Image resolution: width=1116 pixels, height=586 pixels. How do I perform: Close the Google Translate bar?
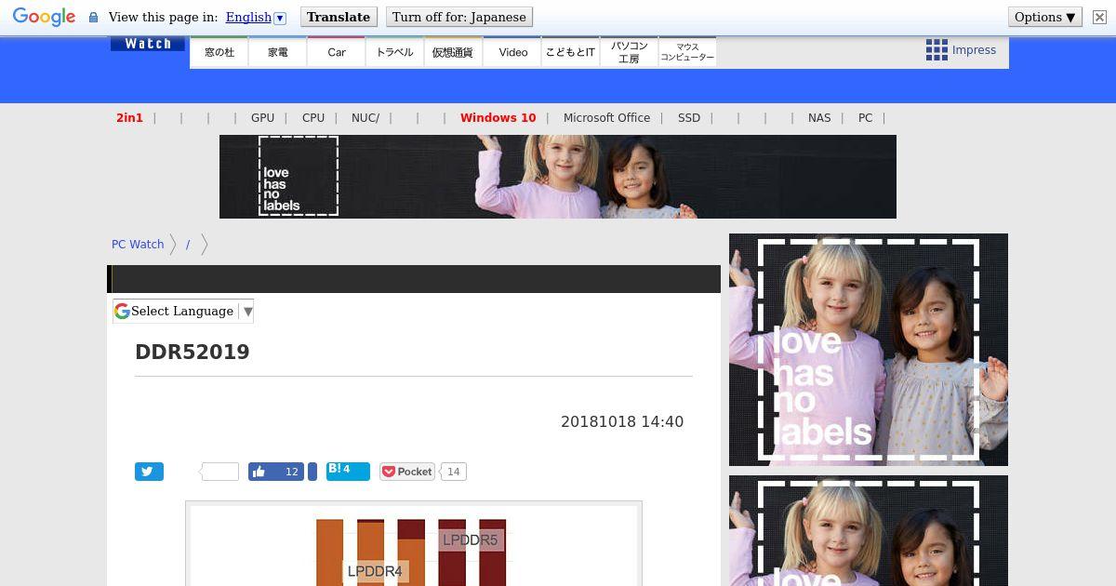click(x=1099, y=17)
